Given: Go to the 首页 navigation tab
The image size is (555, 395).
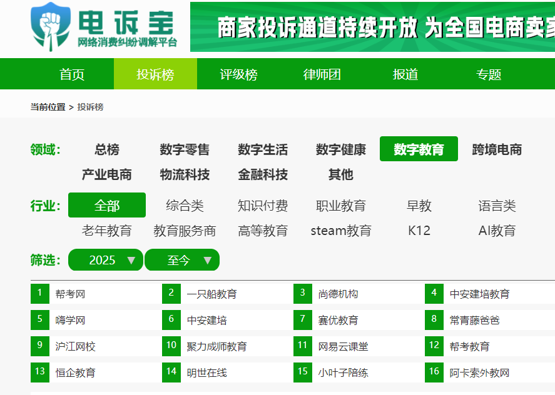Looking at the screenshot, I should tap(72, 74).
